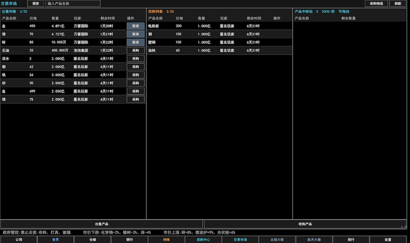Image resolution: width=410 pixels, height=243 pixels.
Task: Click the 收购列表 panel title
Action: click(155, 11)
